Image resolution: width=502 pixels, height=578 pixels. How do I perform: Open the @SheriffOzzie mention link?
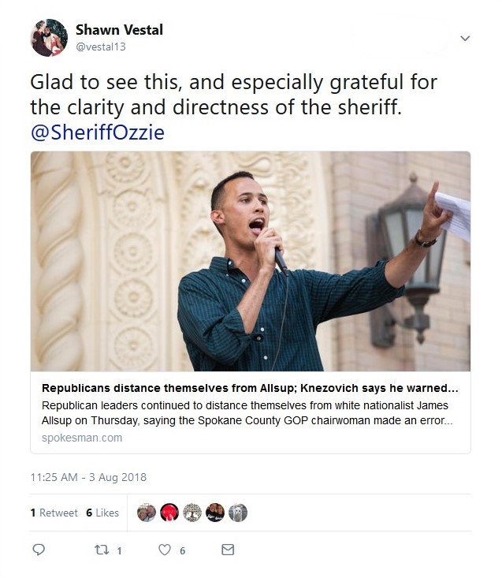click(x=97, y=132)
